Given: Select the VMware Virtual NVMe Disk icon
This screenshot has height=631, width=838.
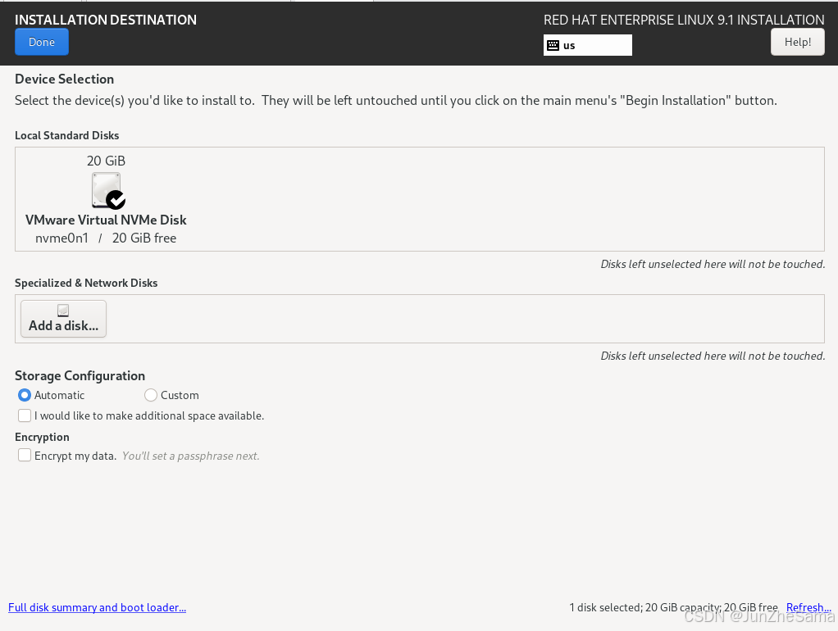Looking at the screenshot, I should (x=108, y=190).
